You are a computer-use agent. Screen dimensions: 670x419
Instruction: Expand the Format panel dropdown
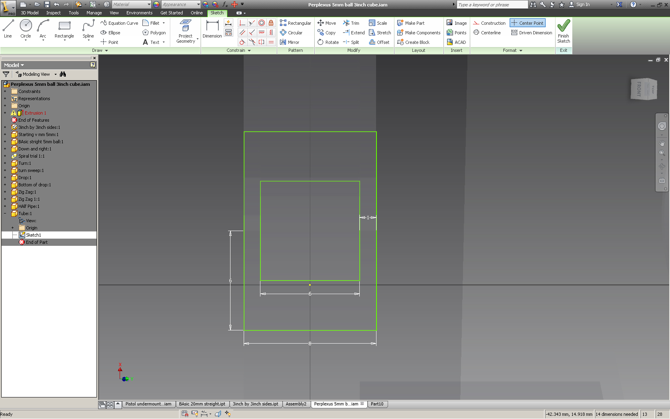click(512, 50)
